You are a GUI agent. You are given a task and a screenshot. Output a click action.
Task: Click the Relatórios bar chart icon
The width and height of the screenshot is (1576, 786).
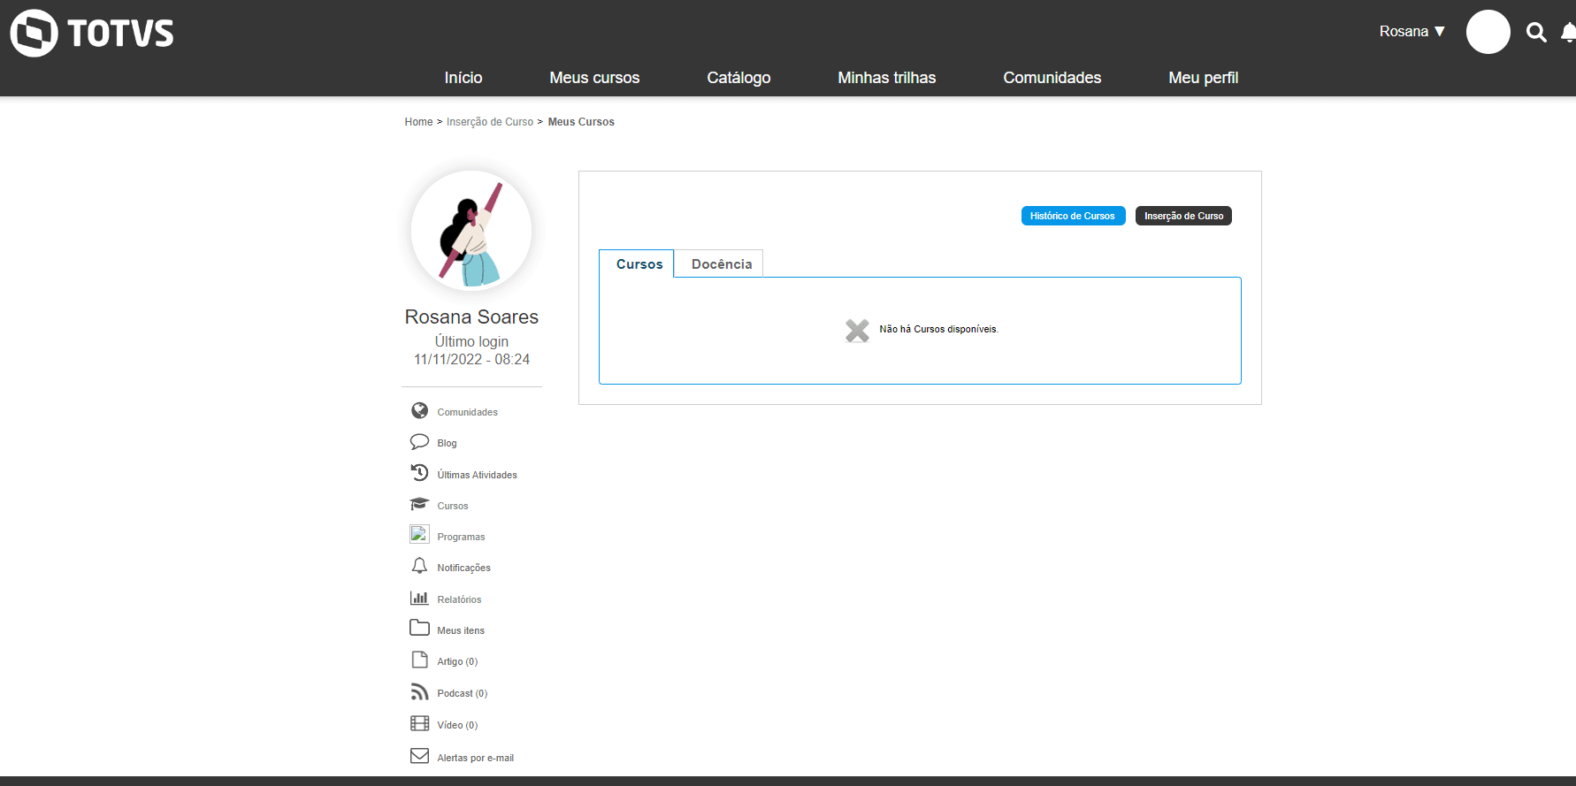(419, 598)
